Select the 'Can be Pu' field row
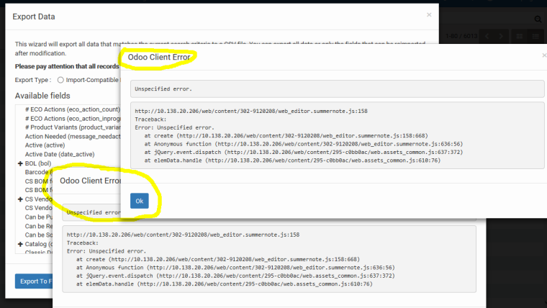 [x=39, y=217]
